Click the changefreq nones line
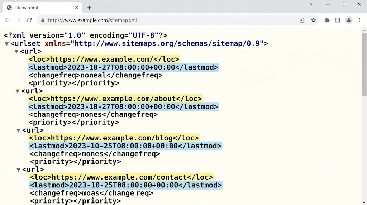 pos(93,114)
